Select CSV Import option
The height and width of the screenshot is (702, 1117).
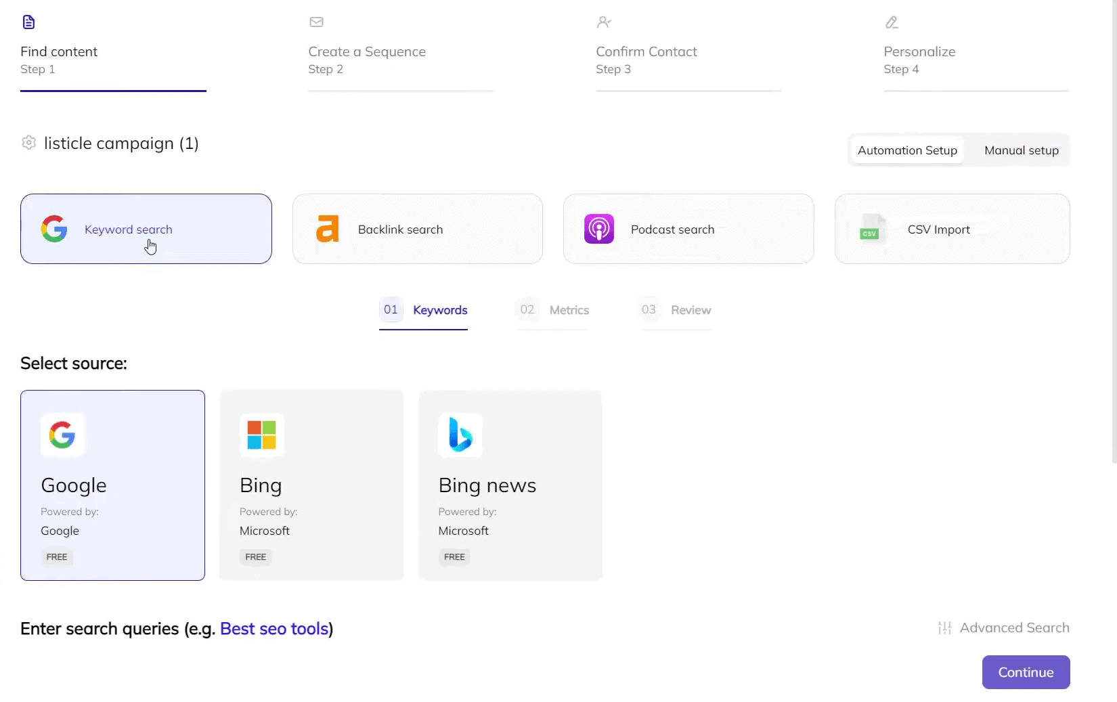(x=952, y=229)
